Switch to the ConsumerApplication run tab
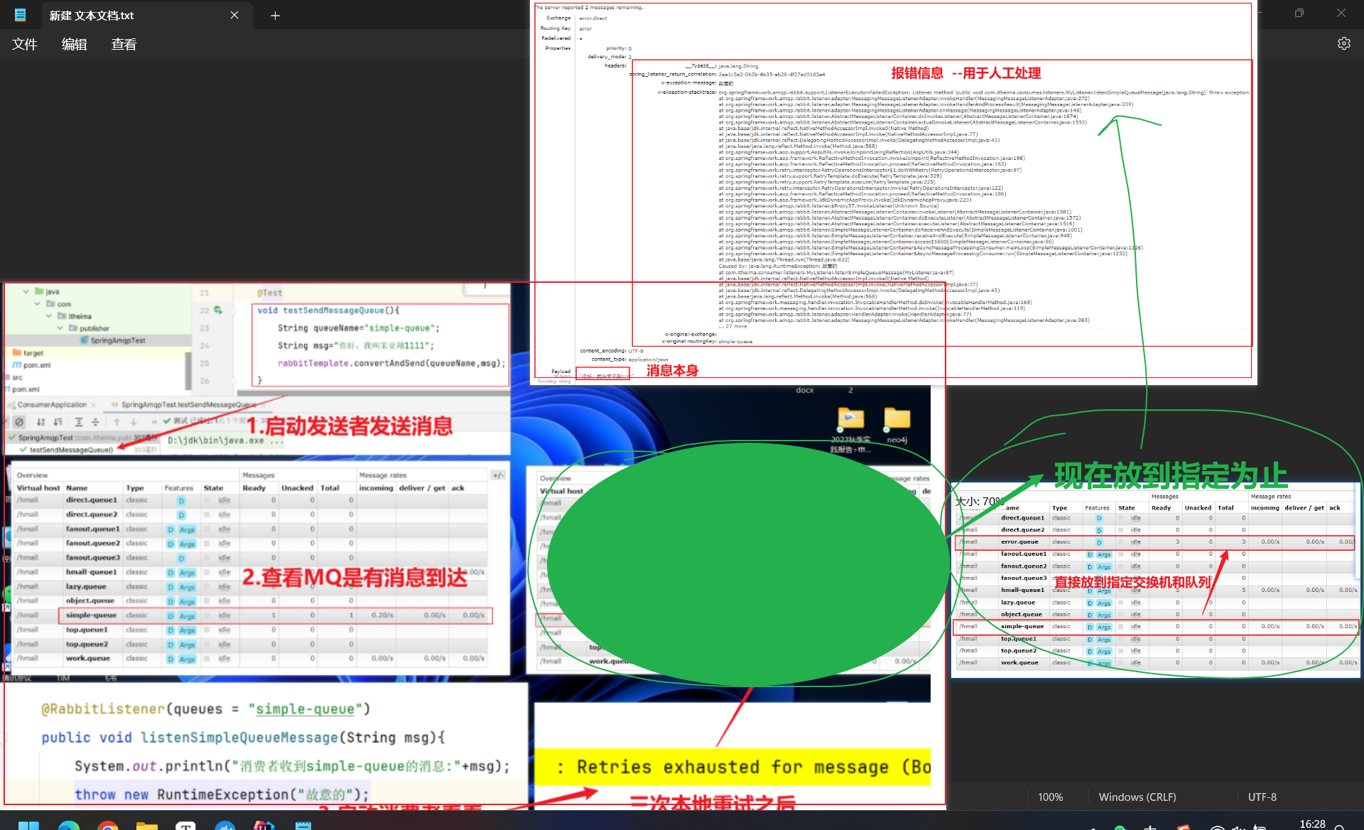This screenshot has height=830, width=1364. pyautogui.click(x=52, y=404)
